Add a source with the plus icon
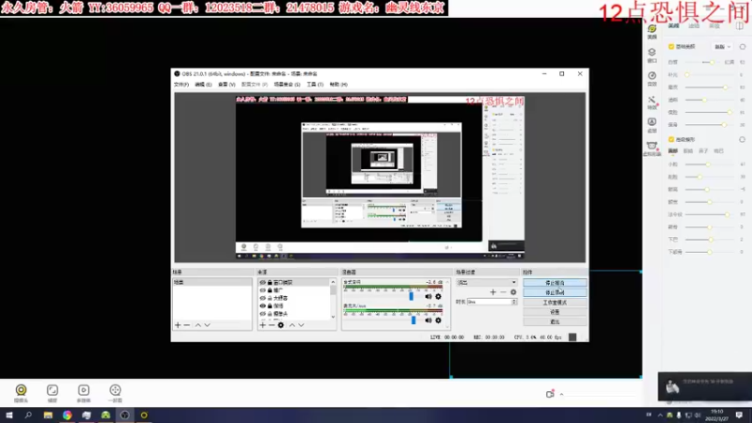This screenshot has height=423, width=752. click(262, 325)
